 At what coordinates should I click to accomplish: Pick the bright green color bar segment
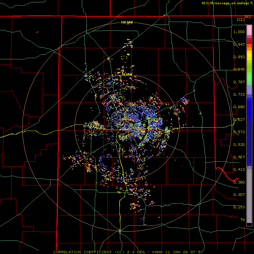coord(249,77)
